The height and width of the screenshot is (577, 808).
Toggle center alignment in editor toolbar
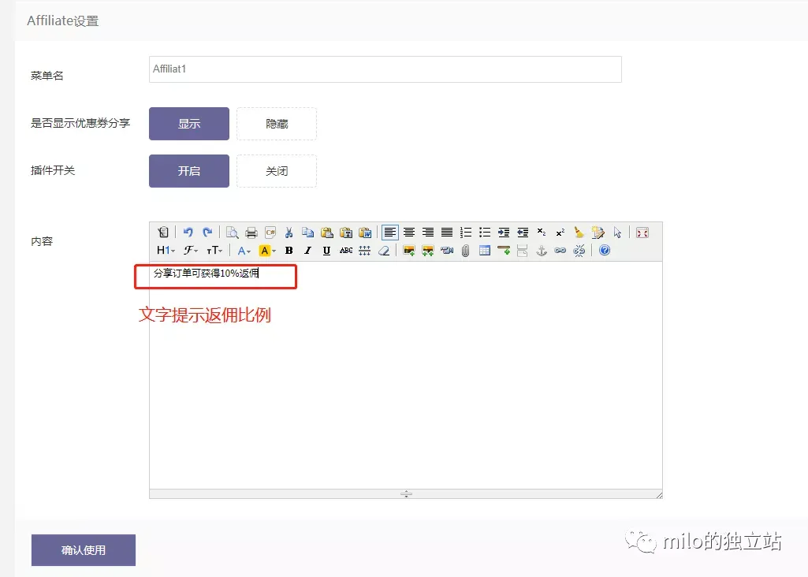(409, 233)
